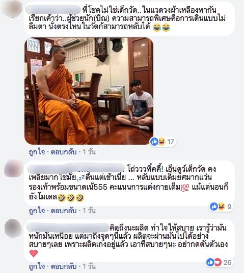Click the like reaction icon showing 9

tap(213, 207)
